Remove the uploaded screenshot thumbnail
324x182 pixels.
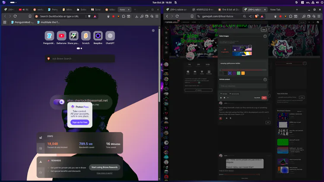coord(250,47)
